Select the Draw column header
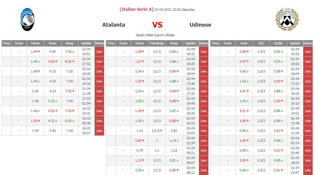Viewport: 315px width, 175px height. pyautogui.click(x=52, y=43)
